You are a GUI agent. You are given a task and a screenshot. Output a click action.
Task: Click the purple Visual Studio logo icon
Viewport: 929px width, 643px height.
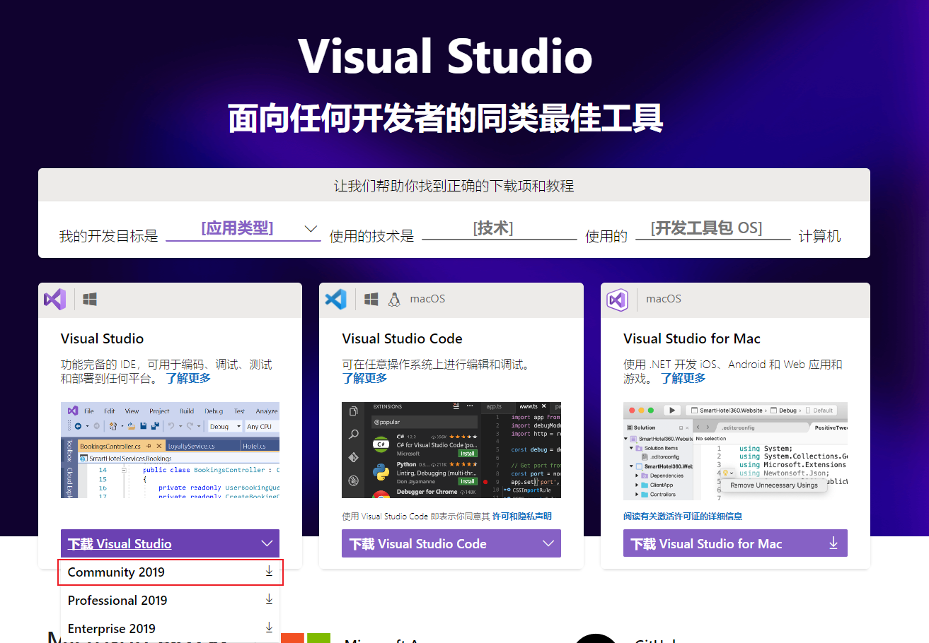[x=55, y=300]
